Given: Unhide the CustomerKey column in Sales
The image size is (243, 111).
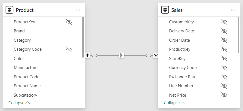Looking at the screenshot, I should click(x=224, y=22).
